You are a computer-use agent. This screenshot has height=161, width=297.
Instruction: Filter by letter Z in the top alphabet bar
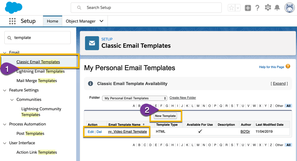click(x=271, y=106)
